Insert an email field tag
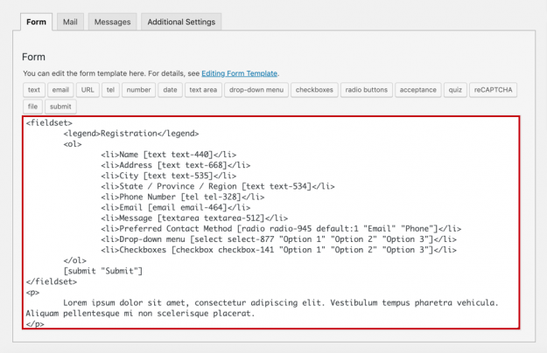547x353 pixels. coord(60,89)
